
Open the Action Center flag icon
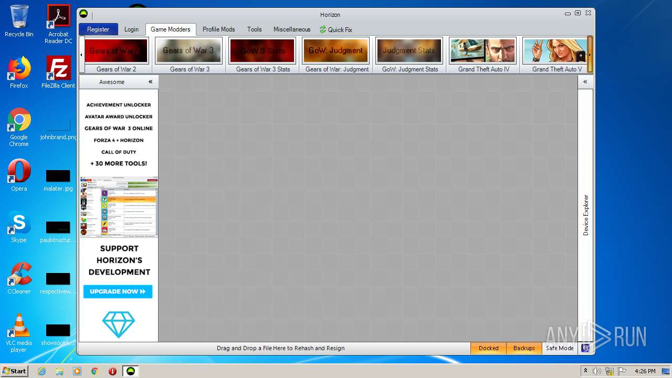pyautogui.click(x=622, y=371)
